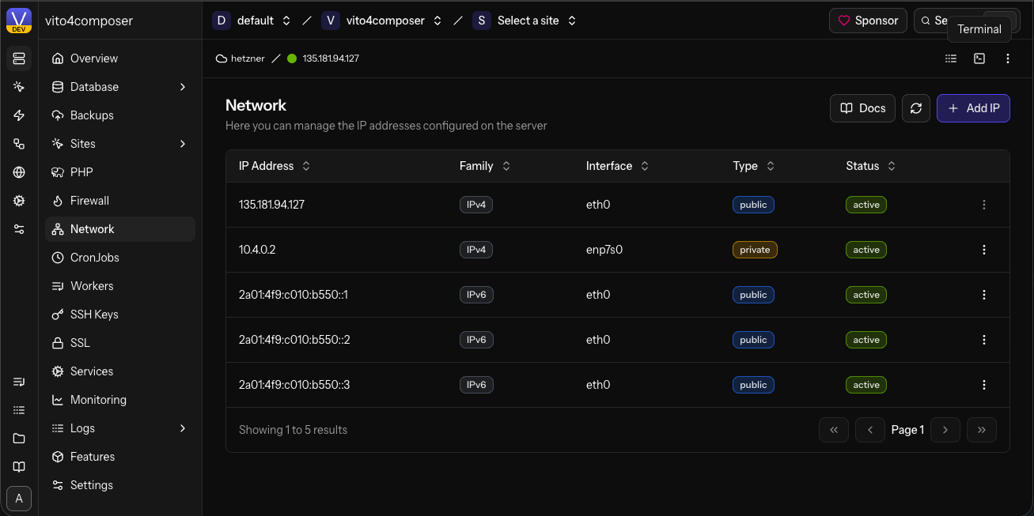Image resolution: width=1034 pixels, height=516 pixels.
Task: Expand the Sites submenu
Action: pyautogui.click(x=183, y=144)
